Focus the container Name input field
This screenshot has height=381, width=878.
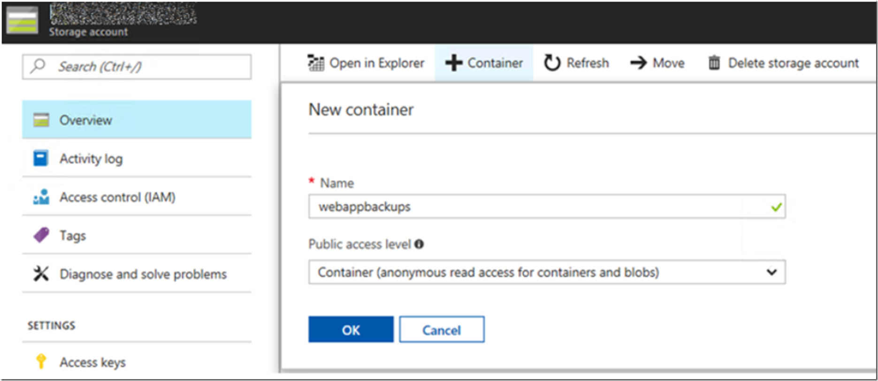[x=547, y=207]
